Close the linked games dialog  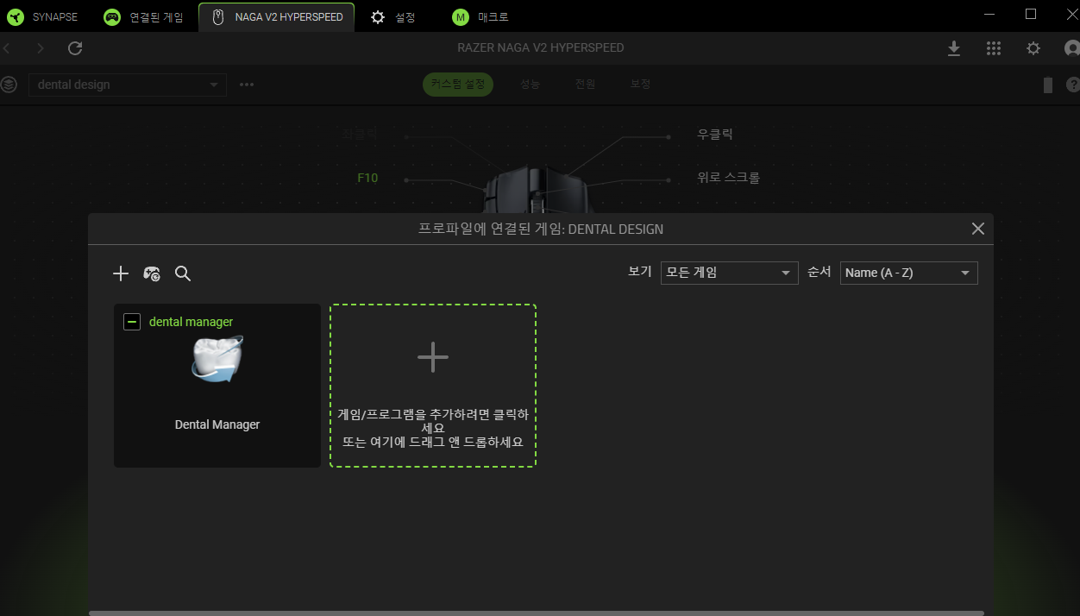point(978,229)
